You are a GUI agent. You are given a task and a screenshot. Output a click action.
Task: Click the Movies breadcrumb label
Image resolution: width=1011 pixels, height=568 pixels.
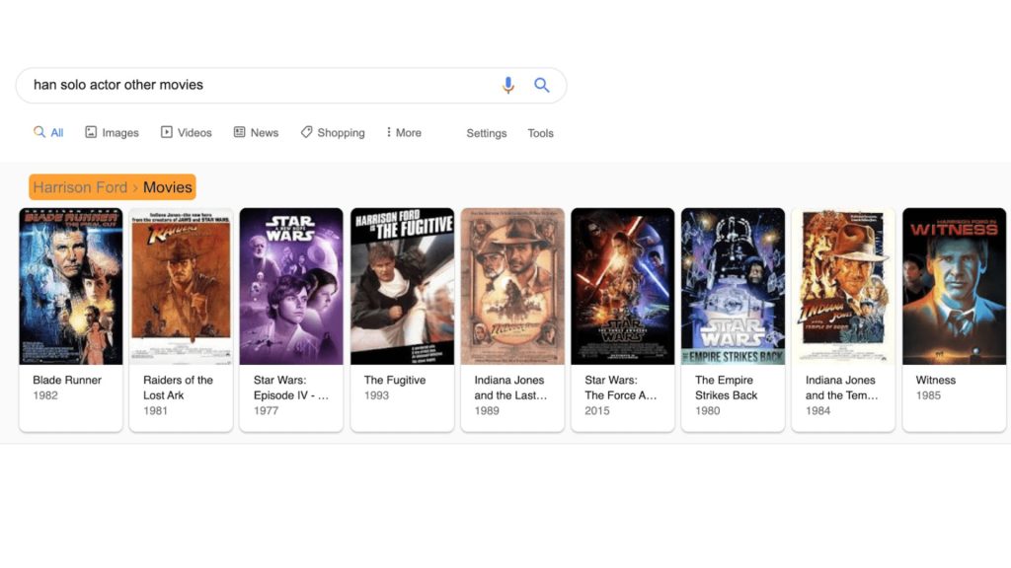tap(168, 187)
